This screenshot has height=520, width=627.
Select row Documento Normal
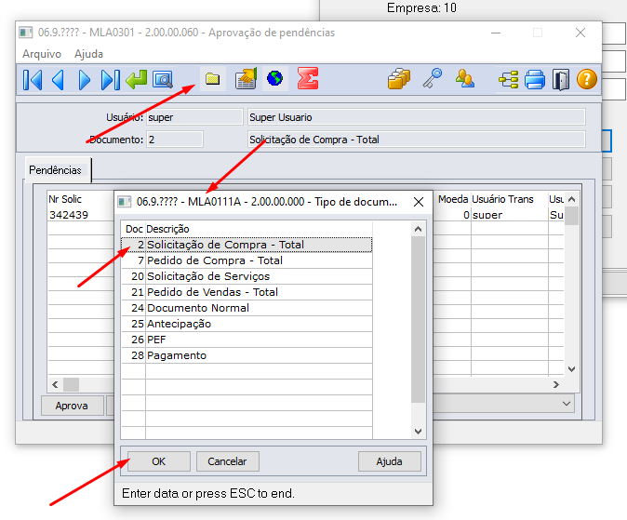click(247, 308)
